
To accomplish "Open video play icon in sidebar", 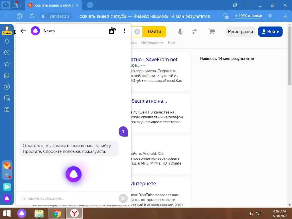I will [7, 87].
